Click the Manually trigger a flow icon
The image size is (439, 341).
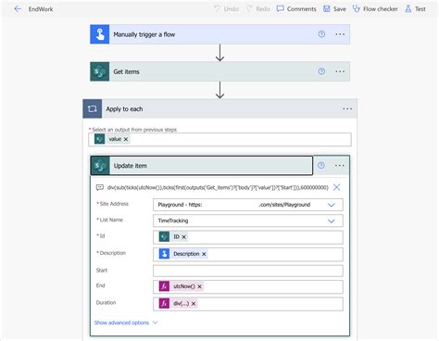click(x=100, y=34)
